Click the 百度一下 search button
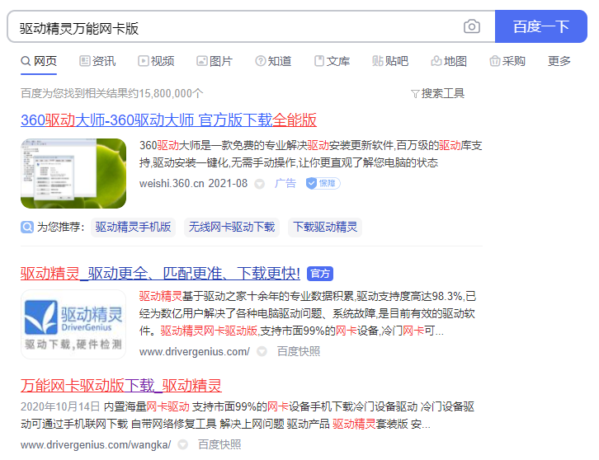 (541, 26)
